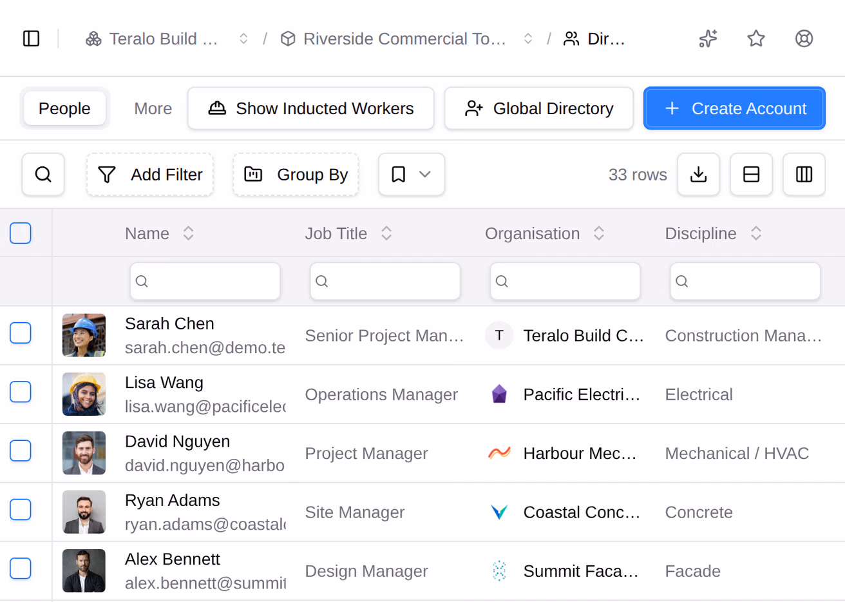Select David Nguyen's row checkbox
This screenshot has height=602, width=845.
[21, 451]
